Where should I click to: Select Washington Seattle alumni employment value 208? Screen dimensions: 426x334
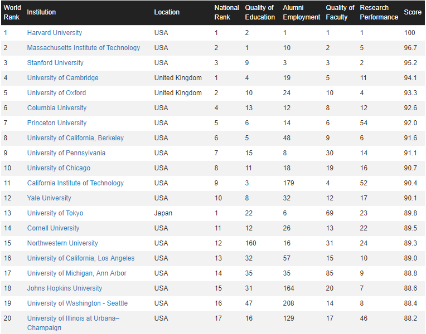[288, 303]
